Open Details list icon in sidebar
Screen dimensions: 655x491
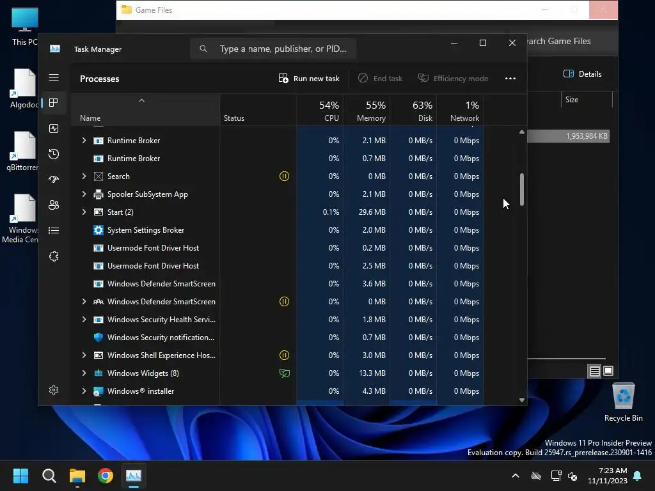[54, 230]
